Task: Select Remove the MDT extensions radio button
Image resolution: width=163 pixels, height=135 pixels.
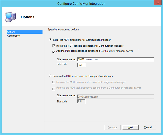Action: coord(50,76)
